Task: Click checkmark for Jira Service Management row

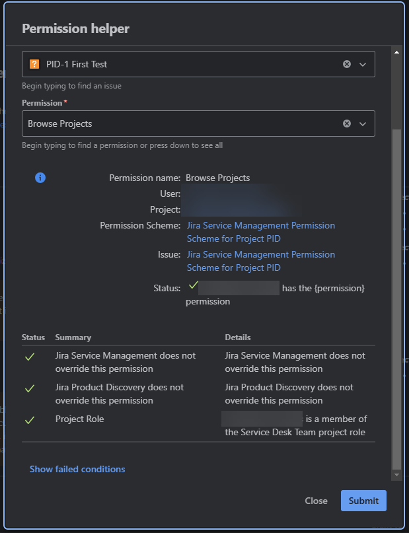Action: [30, 357]
